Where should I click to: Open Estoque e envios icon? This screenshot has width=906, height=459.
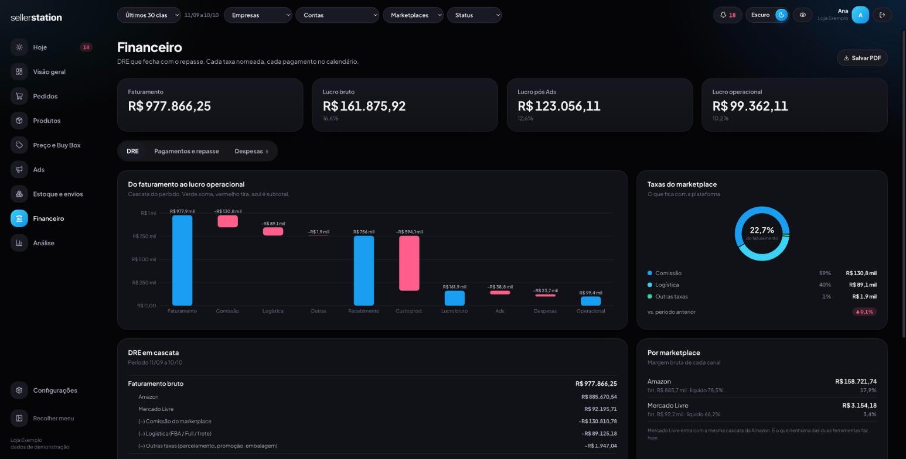[x=19, y=194]
